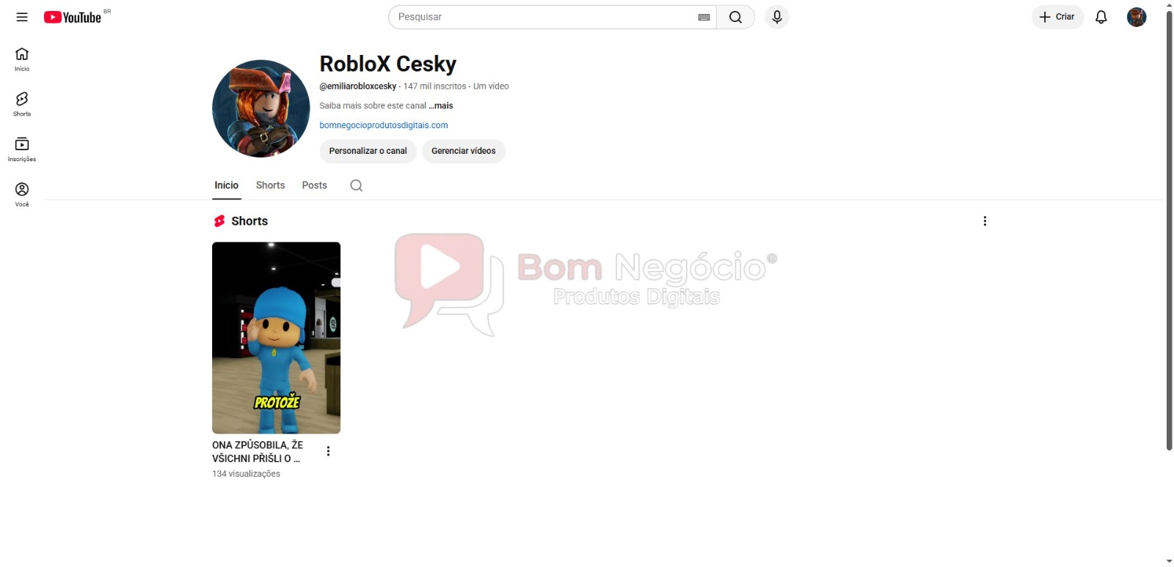Click Personalizar o canal button
This screenshot has height=567, width=1174.
point(368,151)
